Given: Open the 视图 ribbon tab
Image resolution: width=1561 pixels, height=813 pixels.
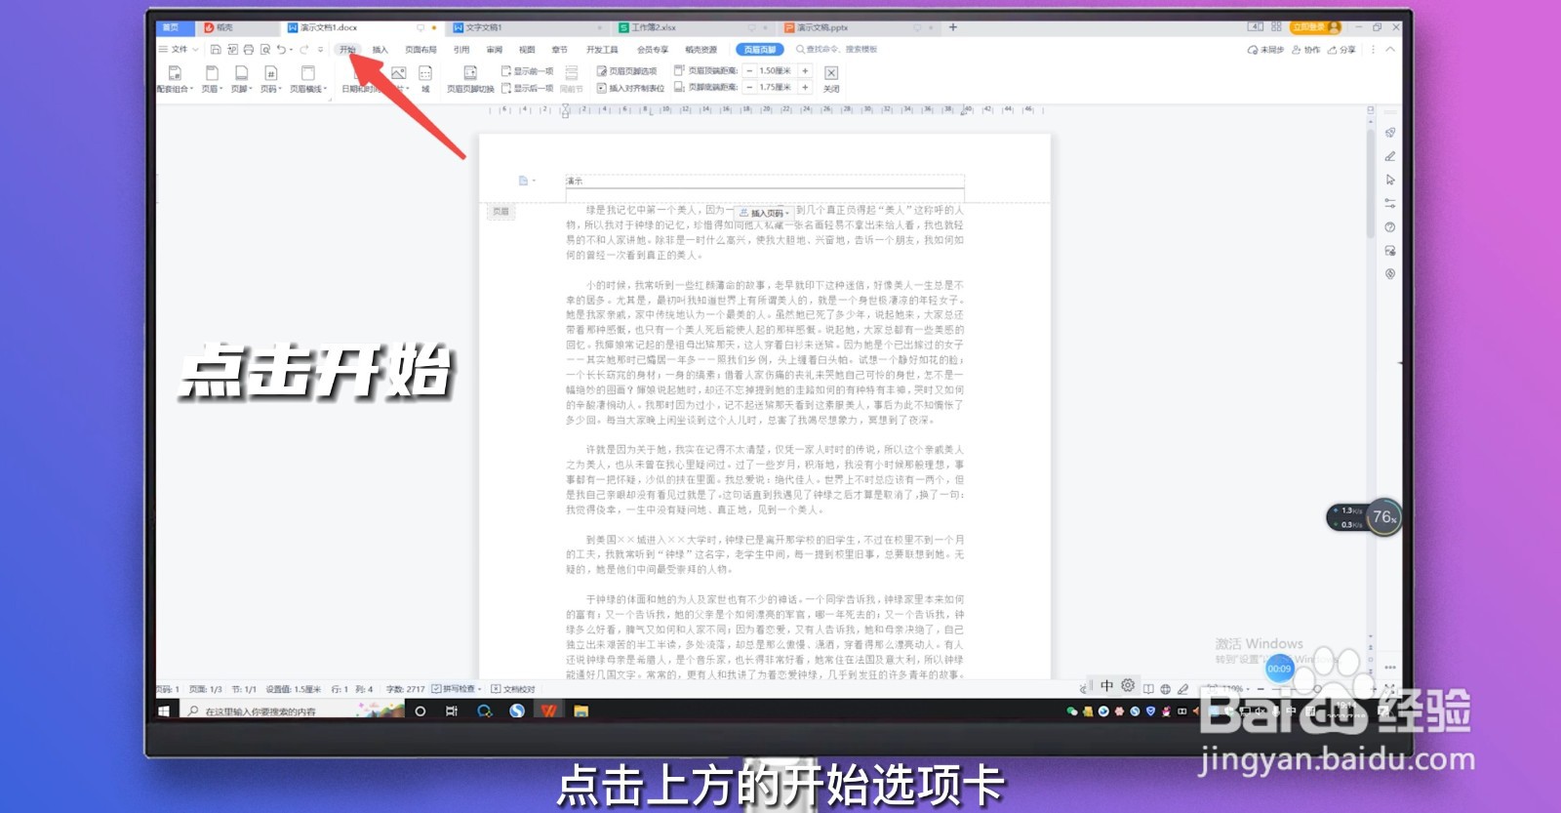Looking at the screenshot, I should [527, 50].
